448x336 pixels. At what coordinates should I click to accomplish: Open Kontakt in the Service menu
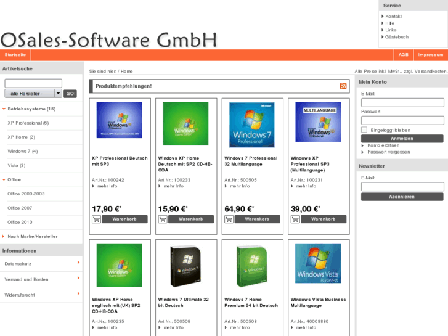393,16
